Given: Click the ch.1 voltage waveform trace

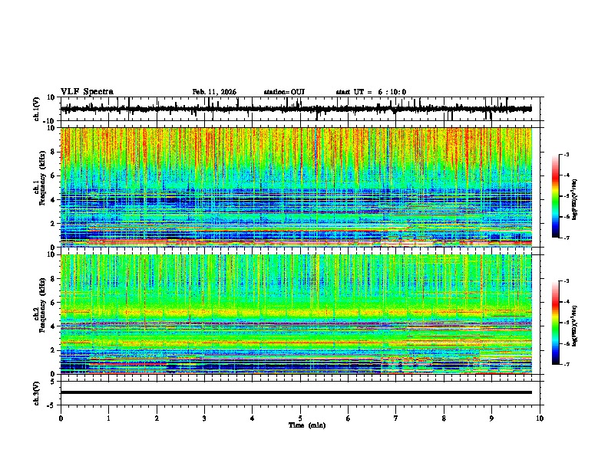Looking at the screenshot, I should 296,109.
